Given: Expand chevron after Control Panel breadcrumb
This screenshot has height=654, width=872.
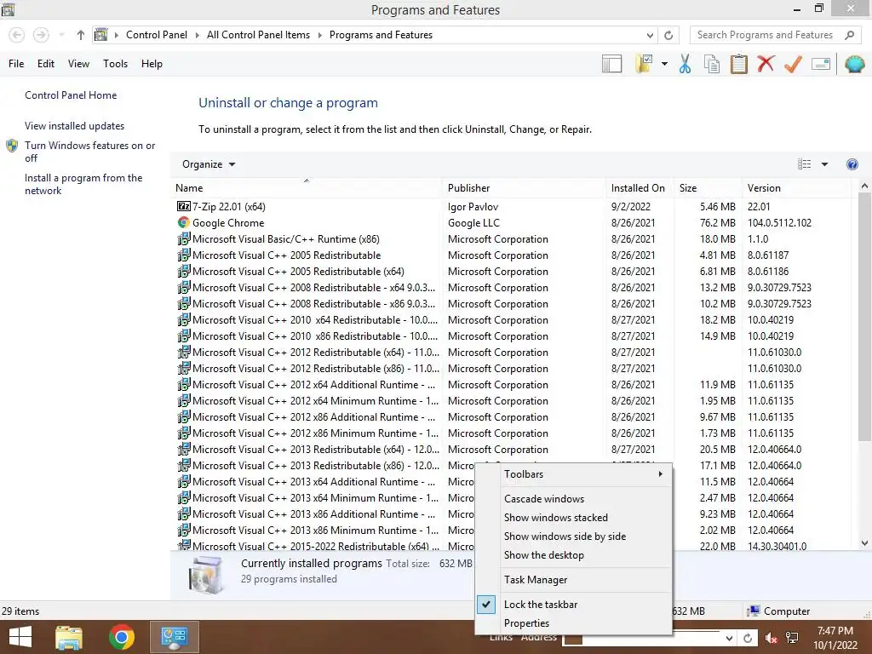Looking at the screenshot, I should tap(197, 35).
